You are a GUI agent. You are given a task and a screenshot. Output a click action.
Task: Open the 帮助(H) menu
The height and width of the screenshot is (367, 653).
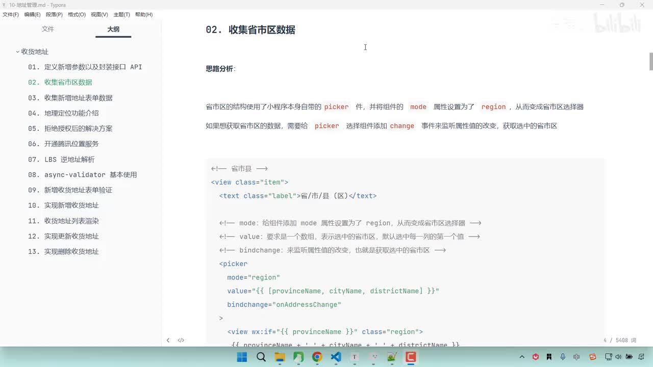[144, 15]
